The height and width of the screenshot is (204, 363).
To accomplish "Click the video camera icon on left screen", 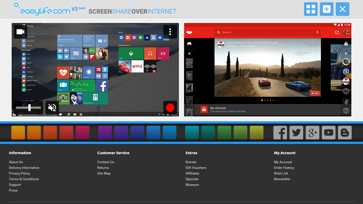I will pyautogui.click(x=20, y=32).
